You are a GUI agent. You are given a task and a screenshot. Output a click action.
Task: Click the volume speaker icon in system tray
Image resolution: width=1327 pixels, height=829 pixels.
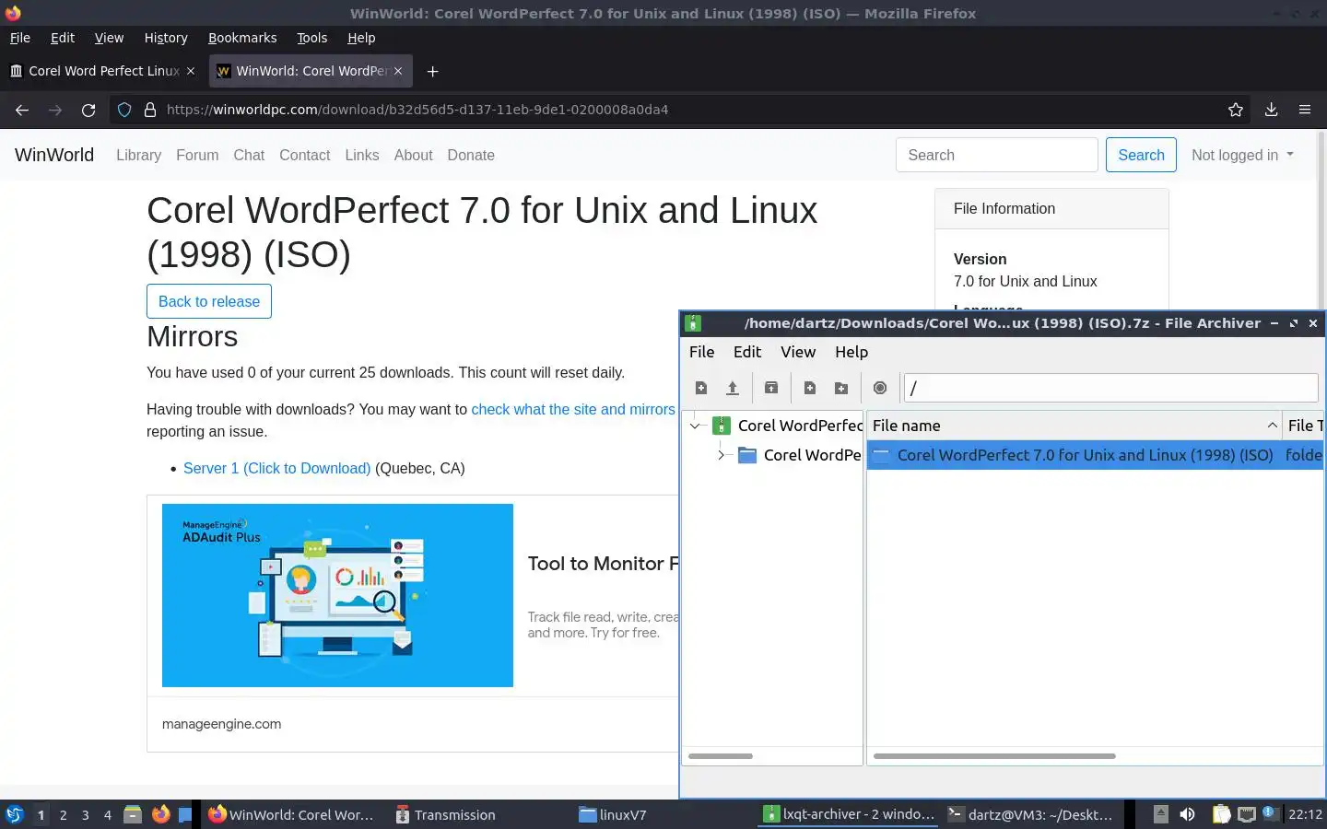point(1187,814)
